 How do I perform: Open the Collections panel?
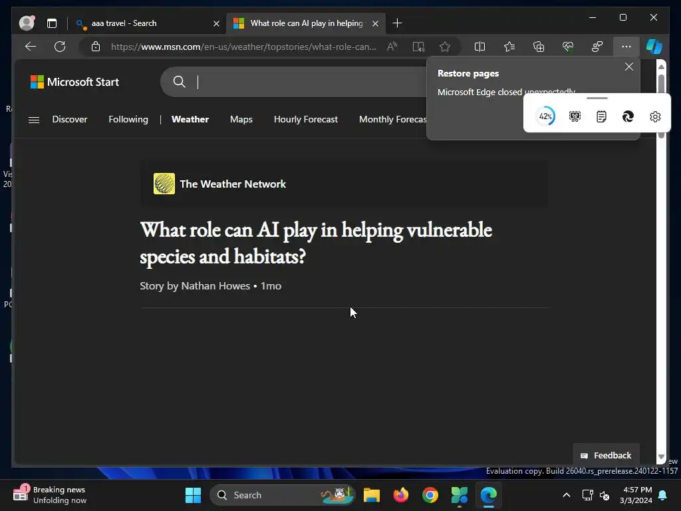pyautogui.click(x=539, y=47)
